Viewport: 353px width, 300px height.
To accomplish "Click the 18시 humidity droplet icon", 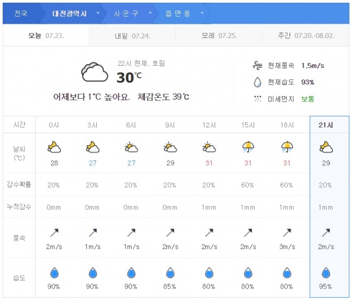I will coord(287,273).
